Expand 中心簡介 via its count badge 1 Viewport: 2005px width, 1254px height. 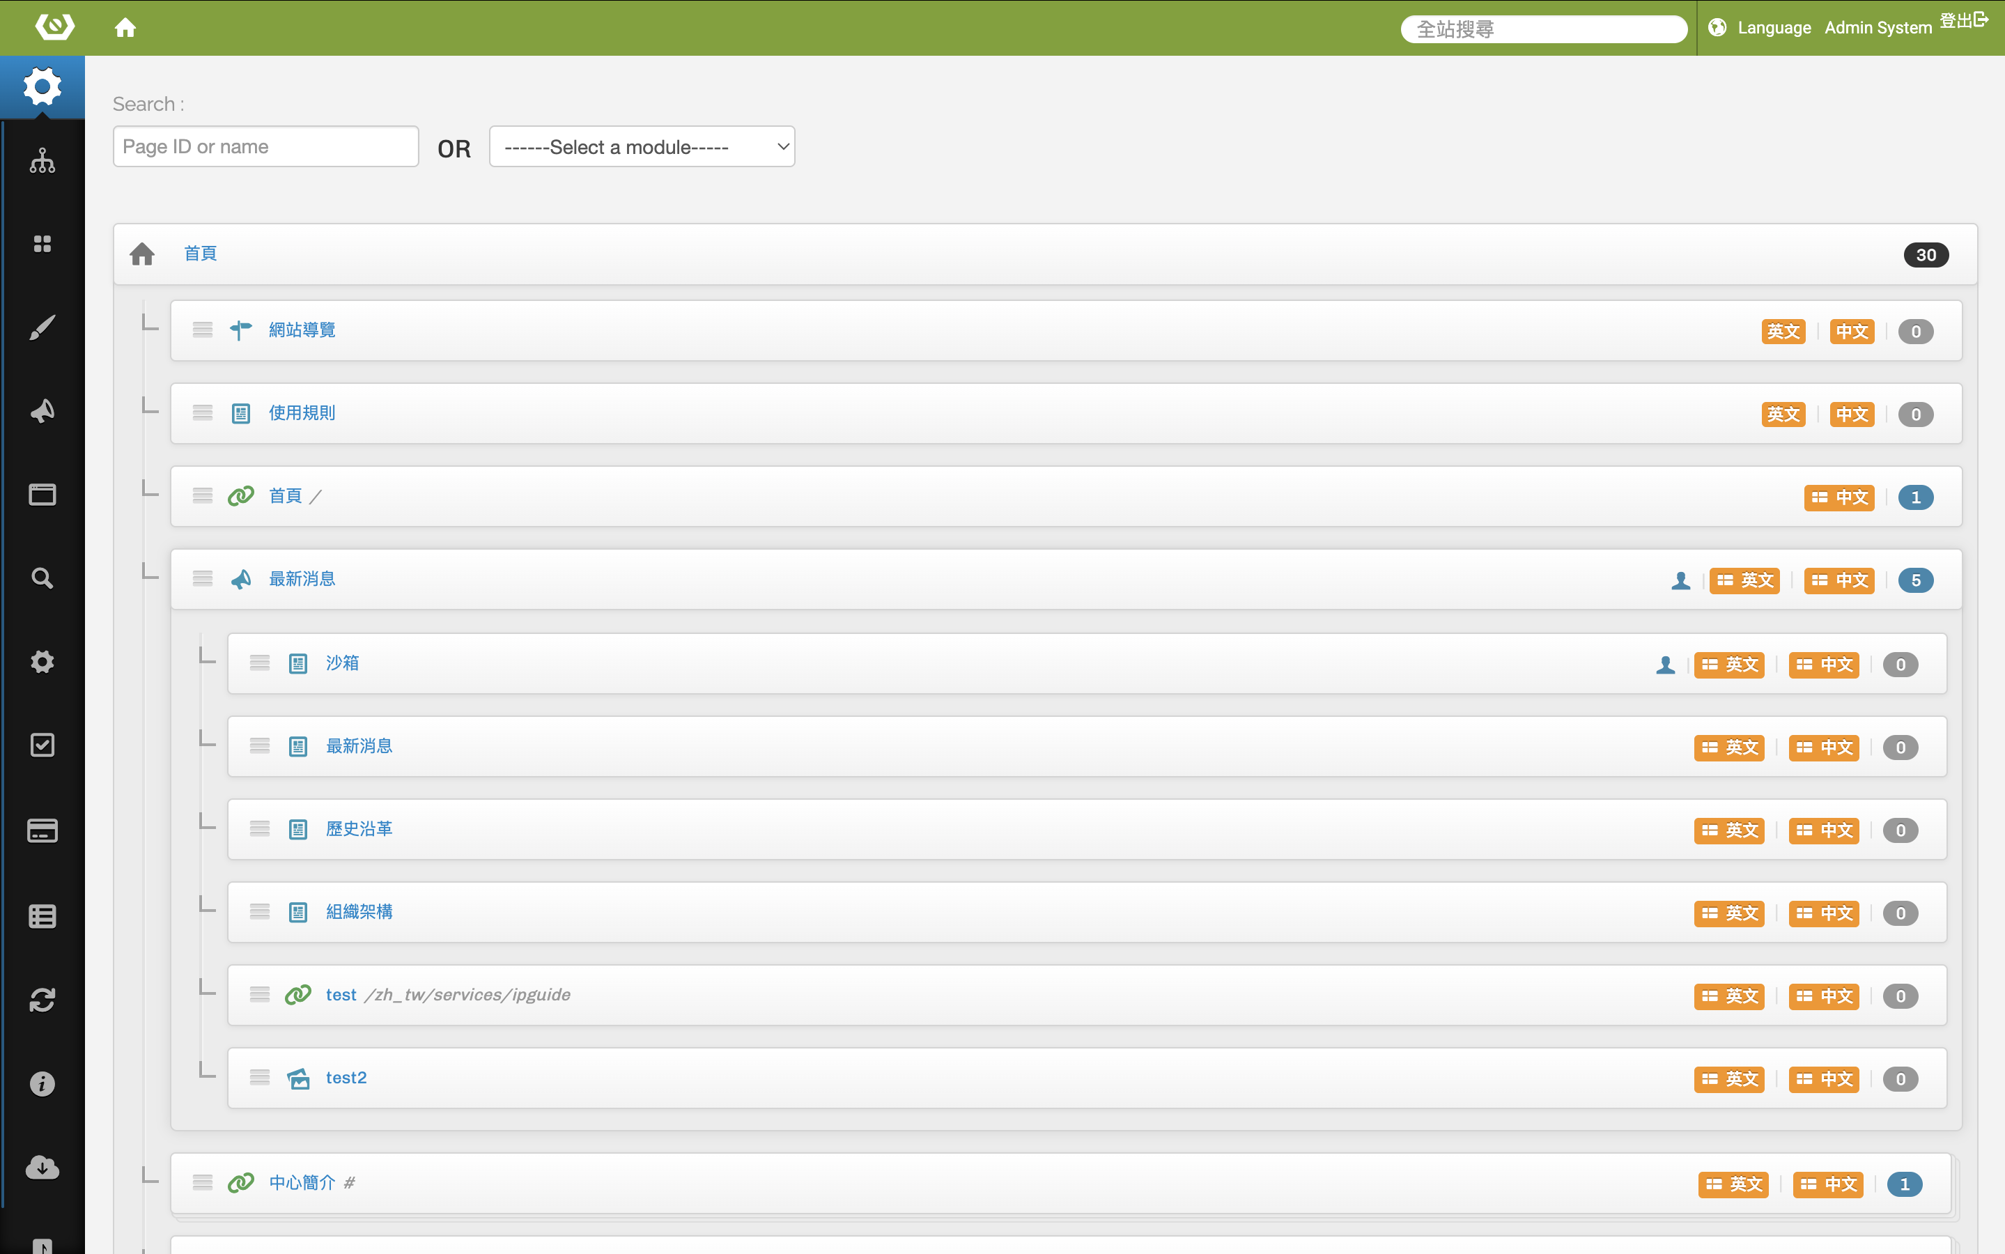coord(1904,1184)
